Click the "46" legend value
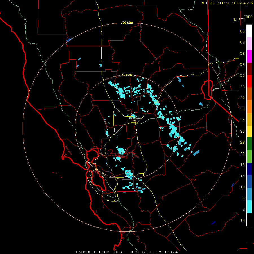 [242, 87]
